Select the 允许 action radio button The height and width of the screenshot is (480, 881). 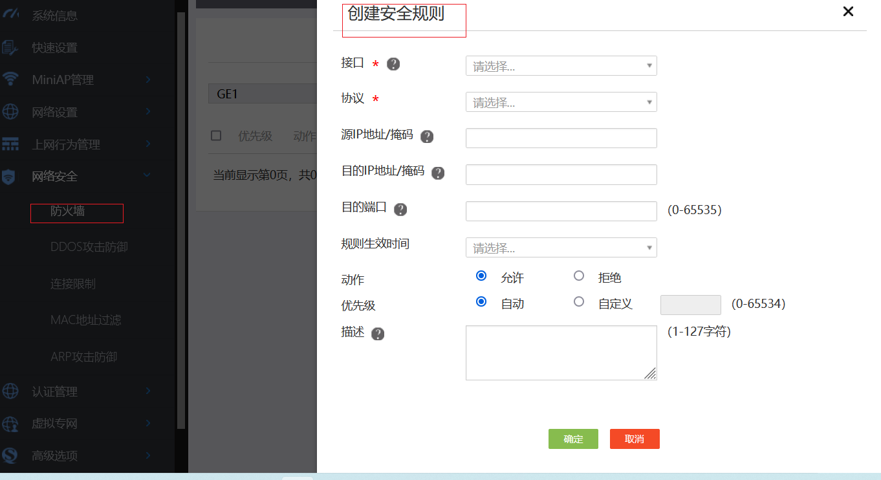coord(481,276)
